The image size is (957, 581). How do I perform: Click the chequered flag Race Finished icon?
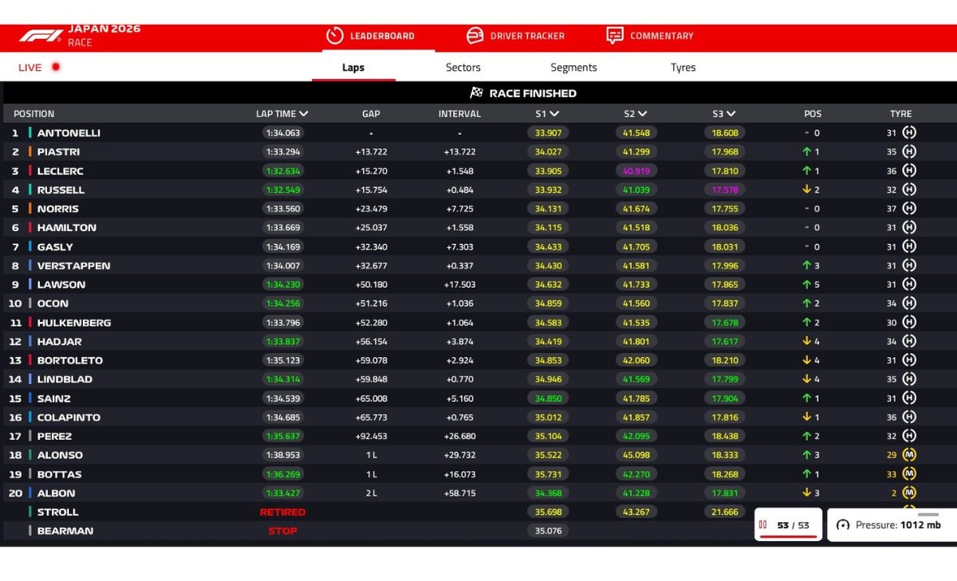click(477, 93)
